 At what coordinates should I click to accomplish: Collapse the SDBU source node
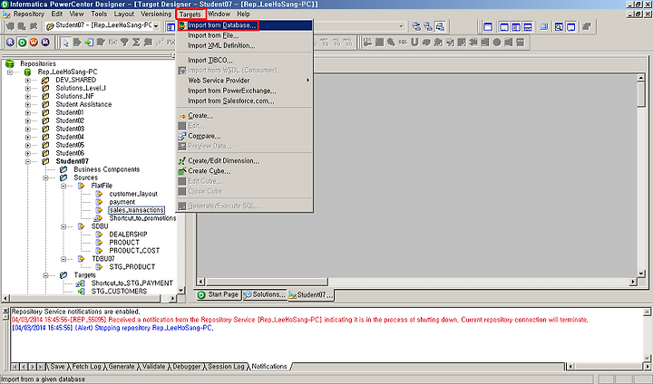click(x=63, y=226)
